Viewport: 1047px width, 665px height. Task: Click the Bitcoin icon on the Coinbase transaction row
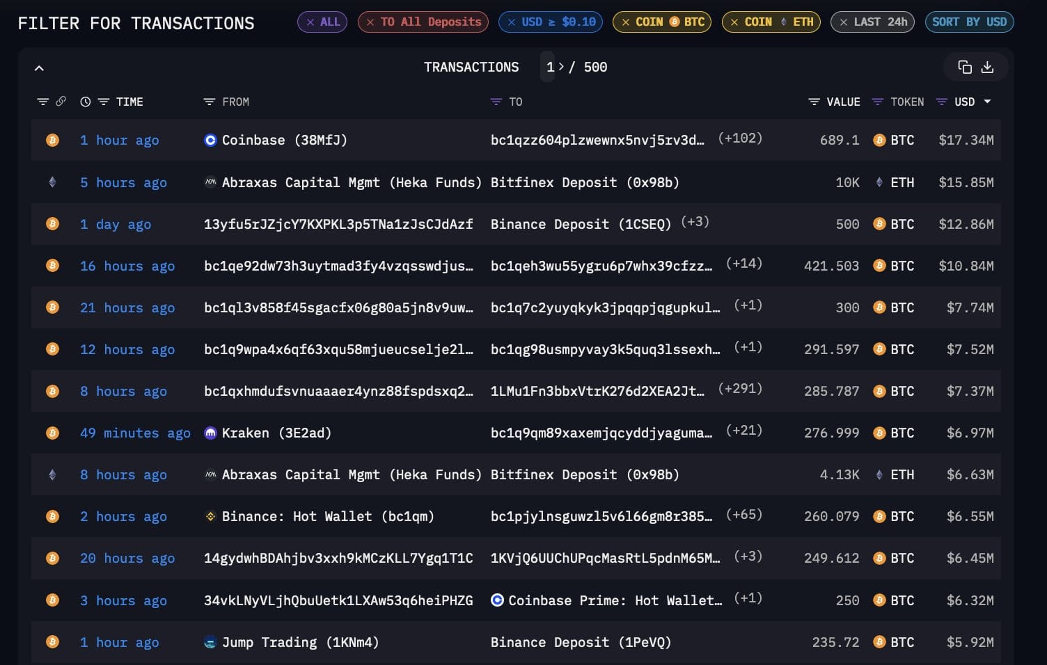(x=52, y=140)
